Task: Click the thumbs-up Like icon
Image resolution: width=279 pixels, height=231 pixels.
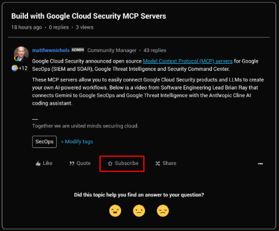Action: [38, 163]
